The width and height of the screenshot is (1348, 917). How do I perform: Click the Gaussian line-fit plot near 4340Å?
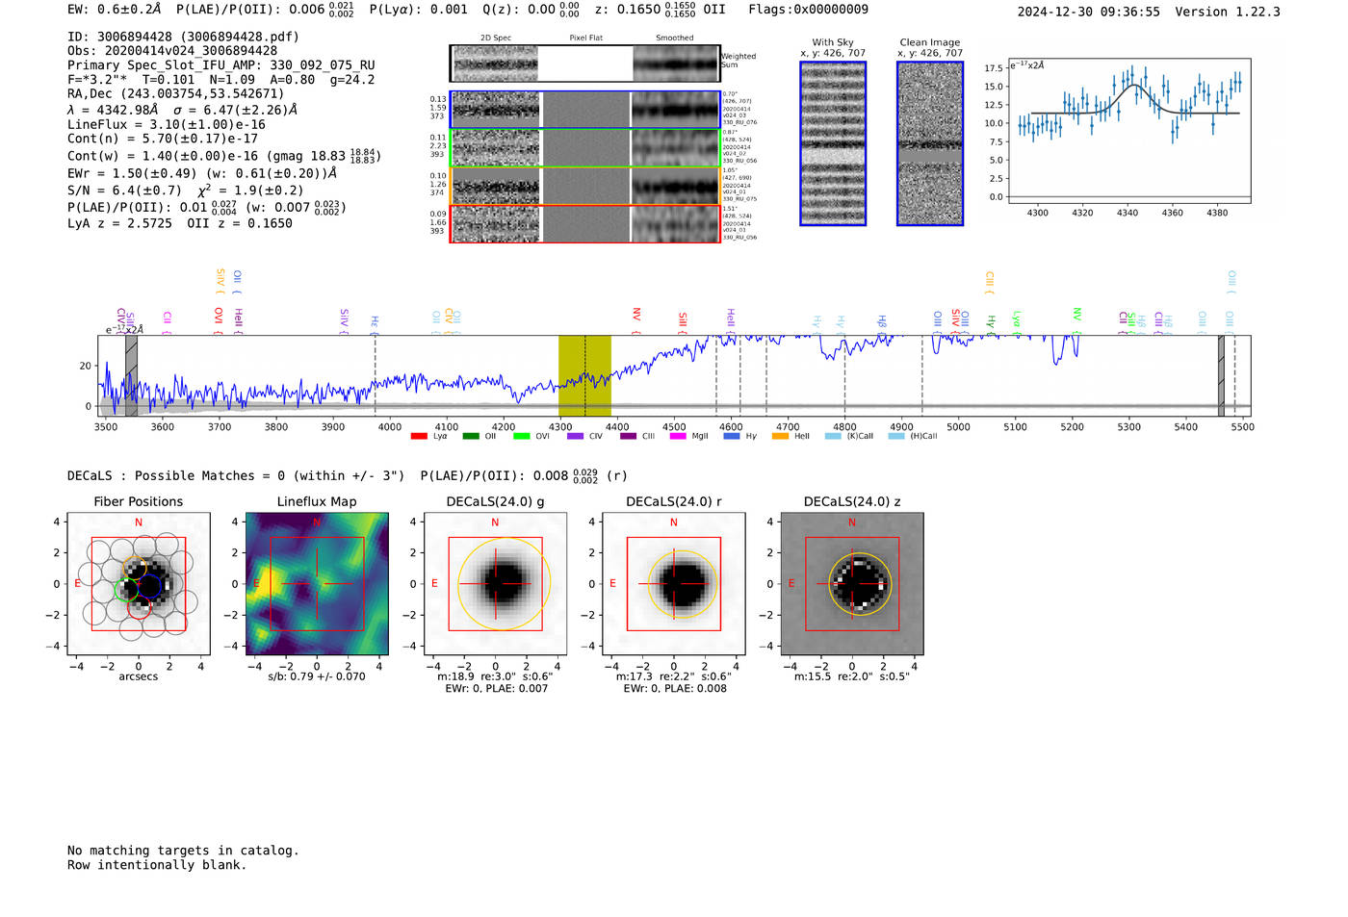pos(1128,132)
